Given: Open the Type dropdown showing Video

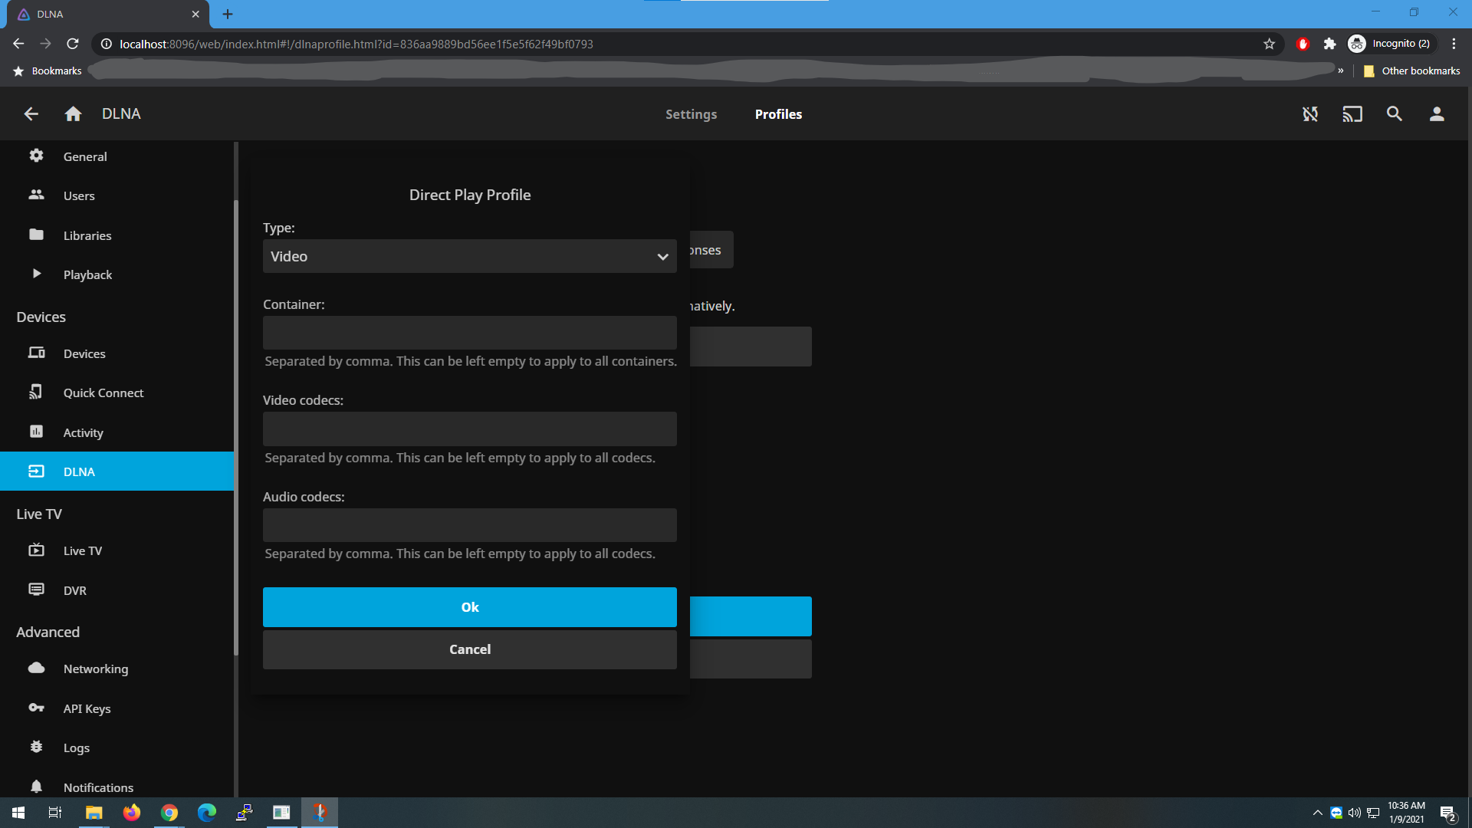Looking at the screenshot, I should pyautogui.click(x=469, y=256).
